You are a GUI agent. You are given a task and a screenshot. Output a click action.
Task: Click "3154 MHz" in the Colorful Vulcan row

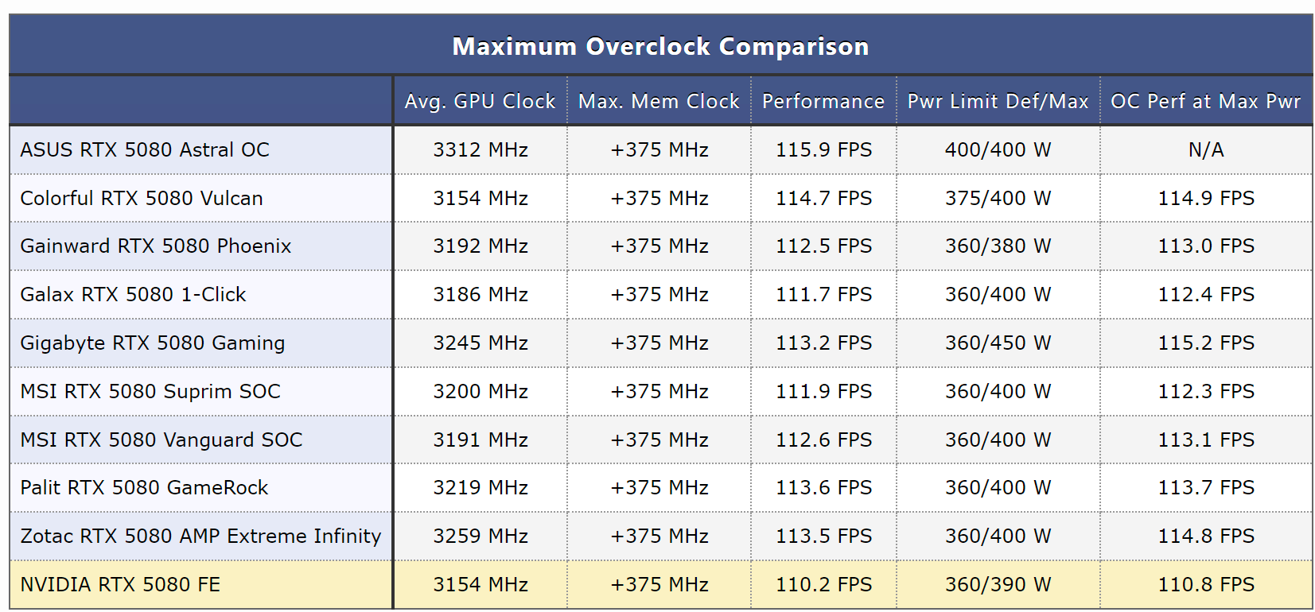click(x=480, y=198)
